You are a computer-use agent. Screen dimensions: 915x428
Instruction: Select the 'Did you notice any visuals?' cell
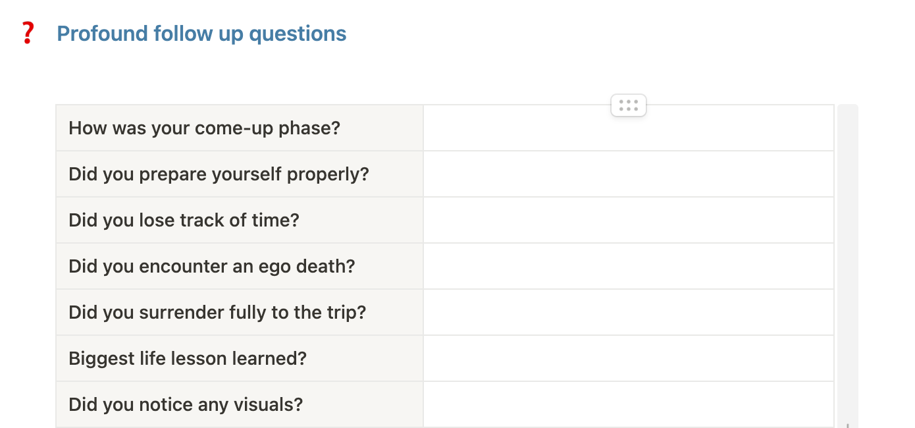point(240,404)
